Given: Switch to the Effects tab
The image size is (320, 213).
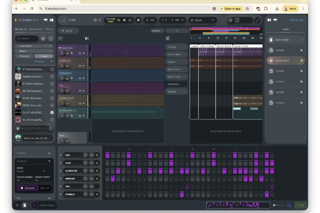Looking at the screenshot, I should coord(49,29).
